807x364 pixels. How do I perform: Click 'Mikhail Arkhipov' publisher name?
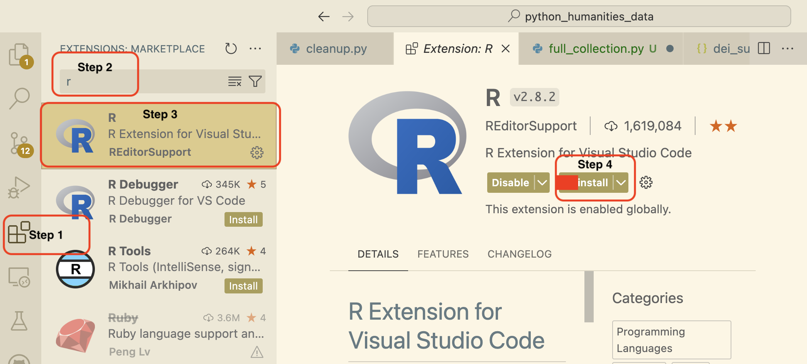pos(153,285)
